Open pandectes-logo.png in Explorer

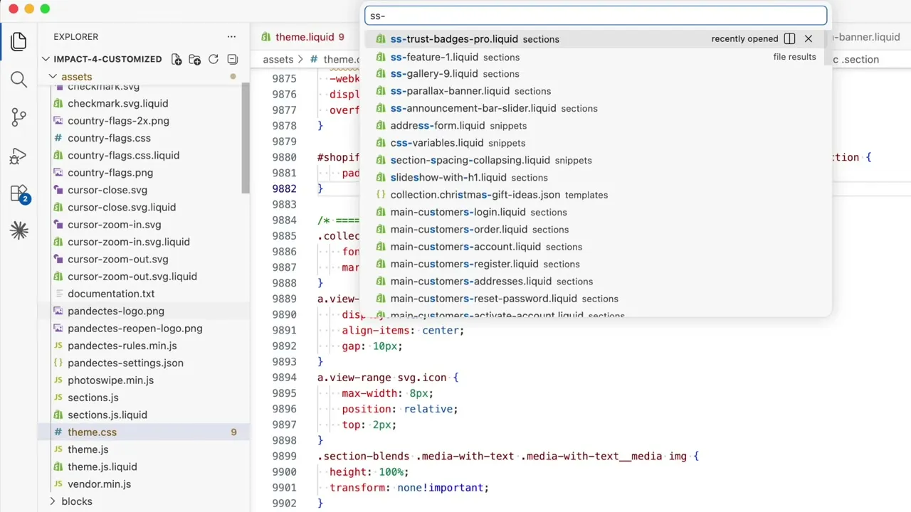pyautogui.click(x=116, y=311)
